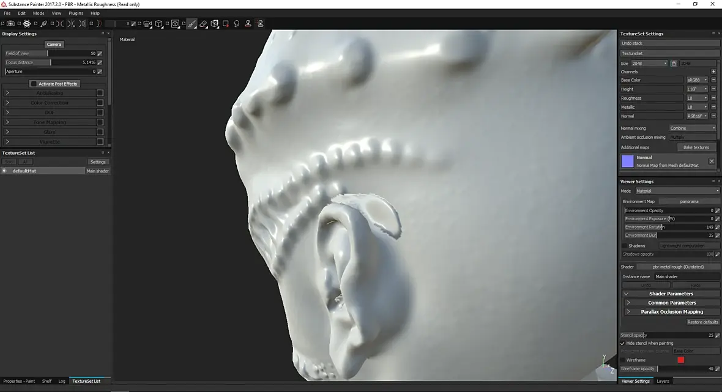
Task: Choose the Smudge tool icon
Action: pos(237,23)
